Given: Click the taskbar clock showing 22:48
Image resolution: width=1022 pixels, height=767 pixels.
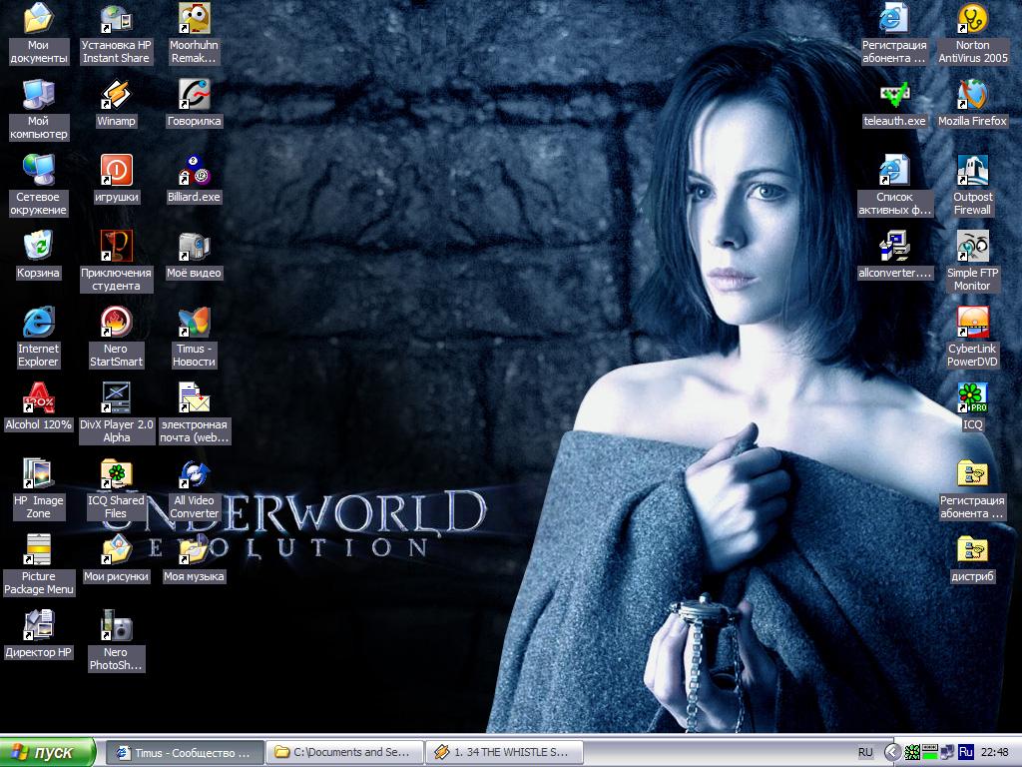Looking at the screenshot, I should pyautogui.click(x=994, y=752).
